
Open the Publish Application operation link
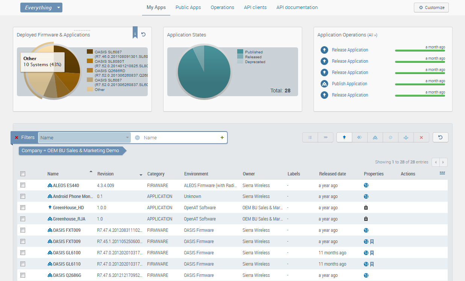(349, 84)
